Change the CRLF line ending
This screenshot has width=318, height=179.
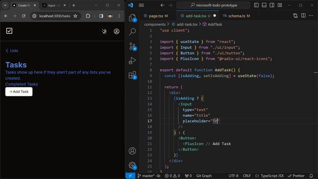[246, 176]
